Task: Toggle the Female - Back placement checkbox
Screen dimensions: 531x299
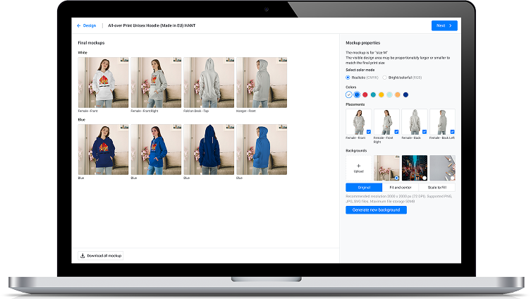Action: coord(424,132)
